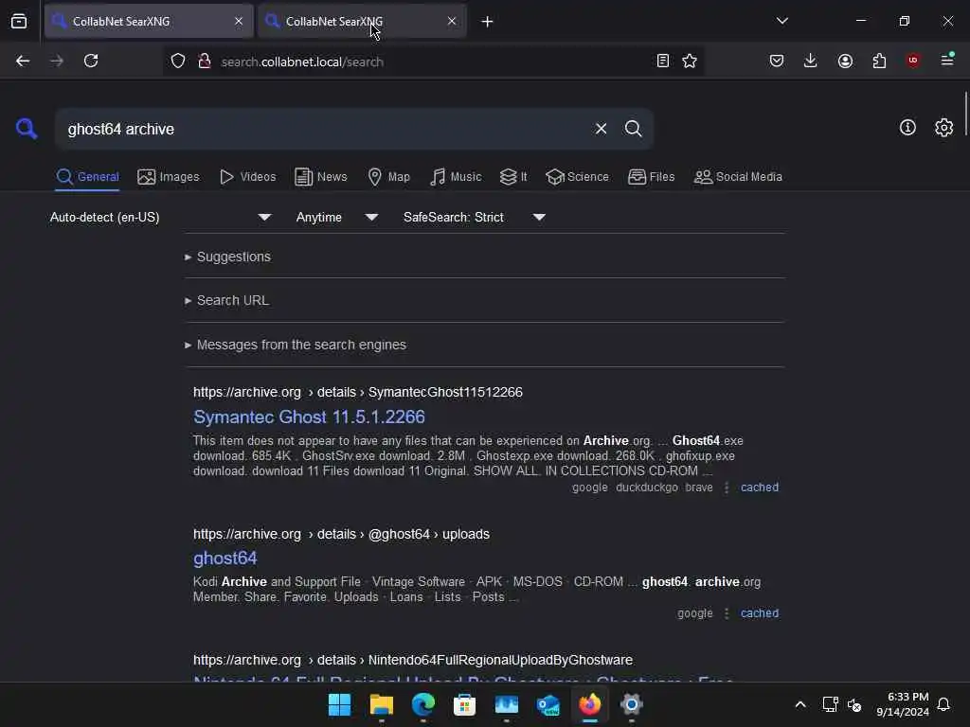Open the Anytime time range dropdown
970x727 pixels.
337,217
